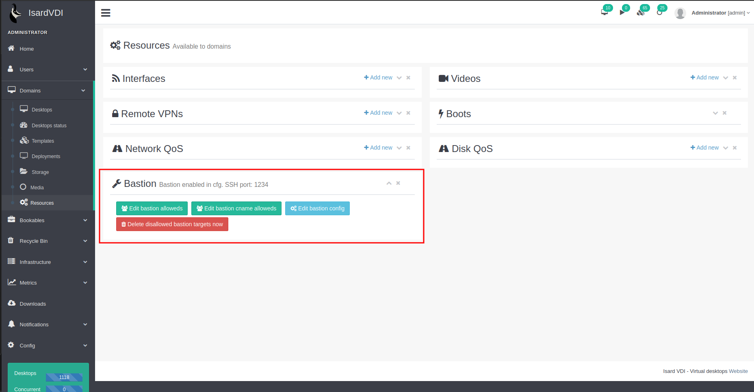The height and width of the screenshot is (392, 754).
Task: Open the Administrator user dropdown
Action: pyautogui.click(x=720, y=13)
